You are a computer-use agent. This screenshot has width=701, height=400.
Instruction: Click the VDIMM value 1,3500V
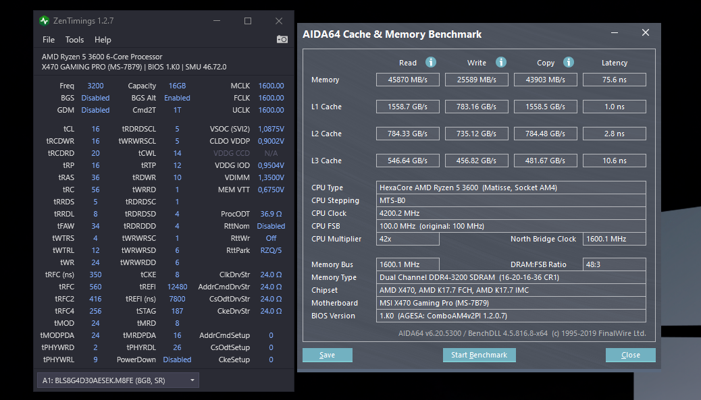point(271,177)
